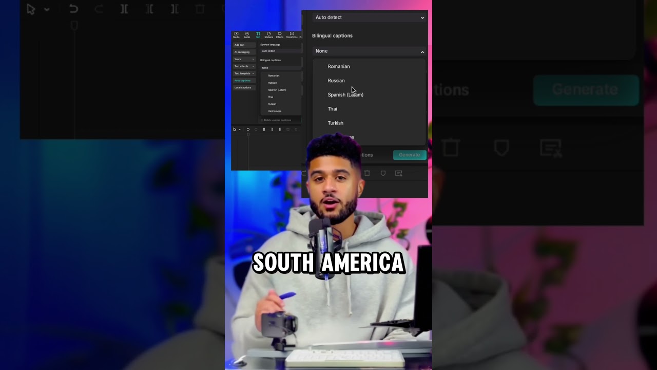Click the trash delete icon below Generate

(367, 174)
